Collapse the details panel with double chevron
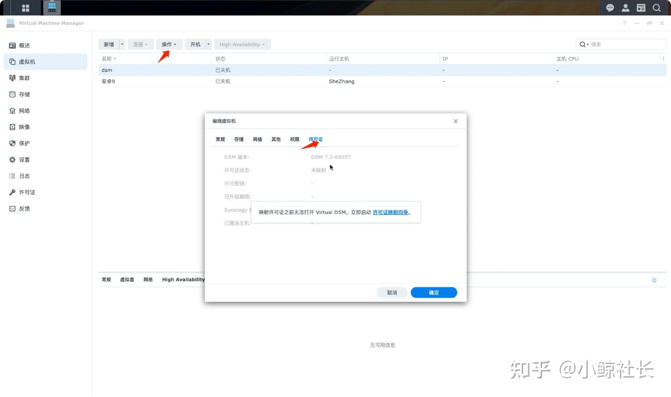 click(x=654, y=279)
